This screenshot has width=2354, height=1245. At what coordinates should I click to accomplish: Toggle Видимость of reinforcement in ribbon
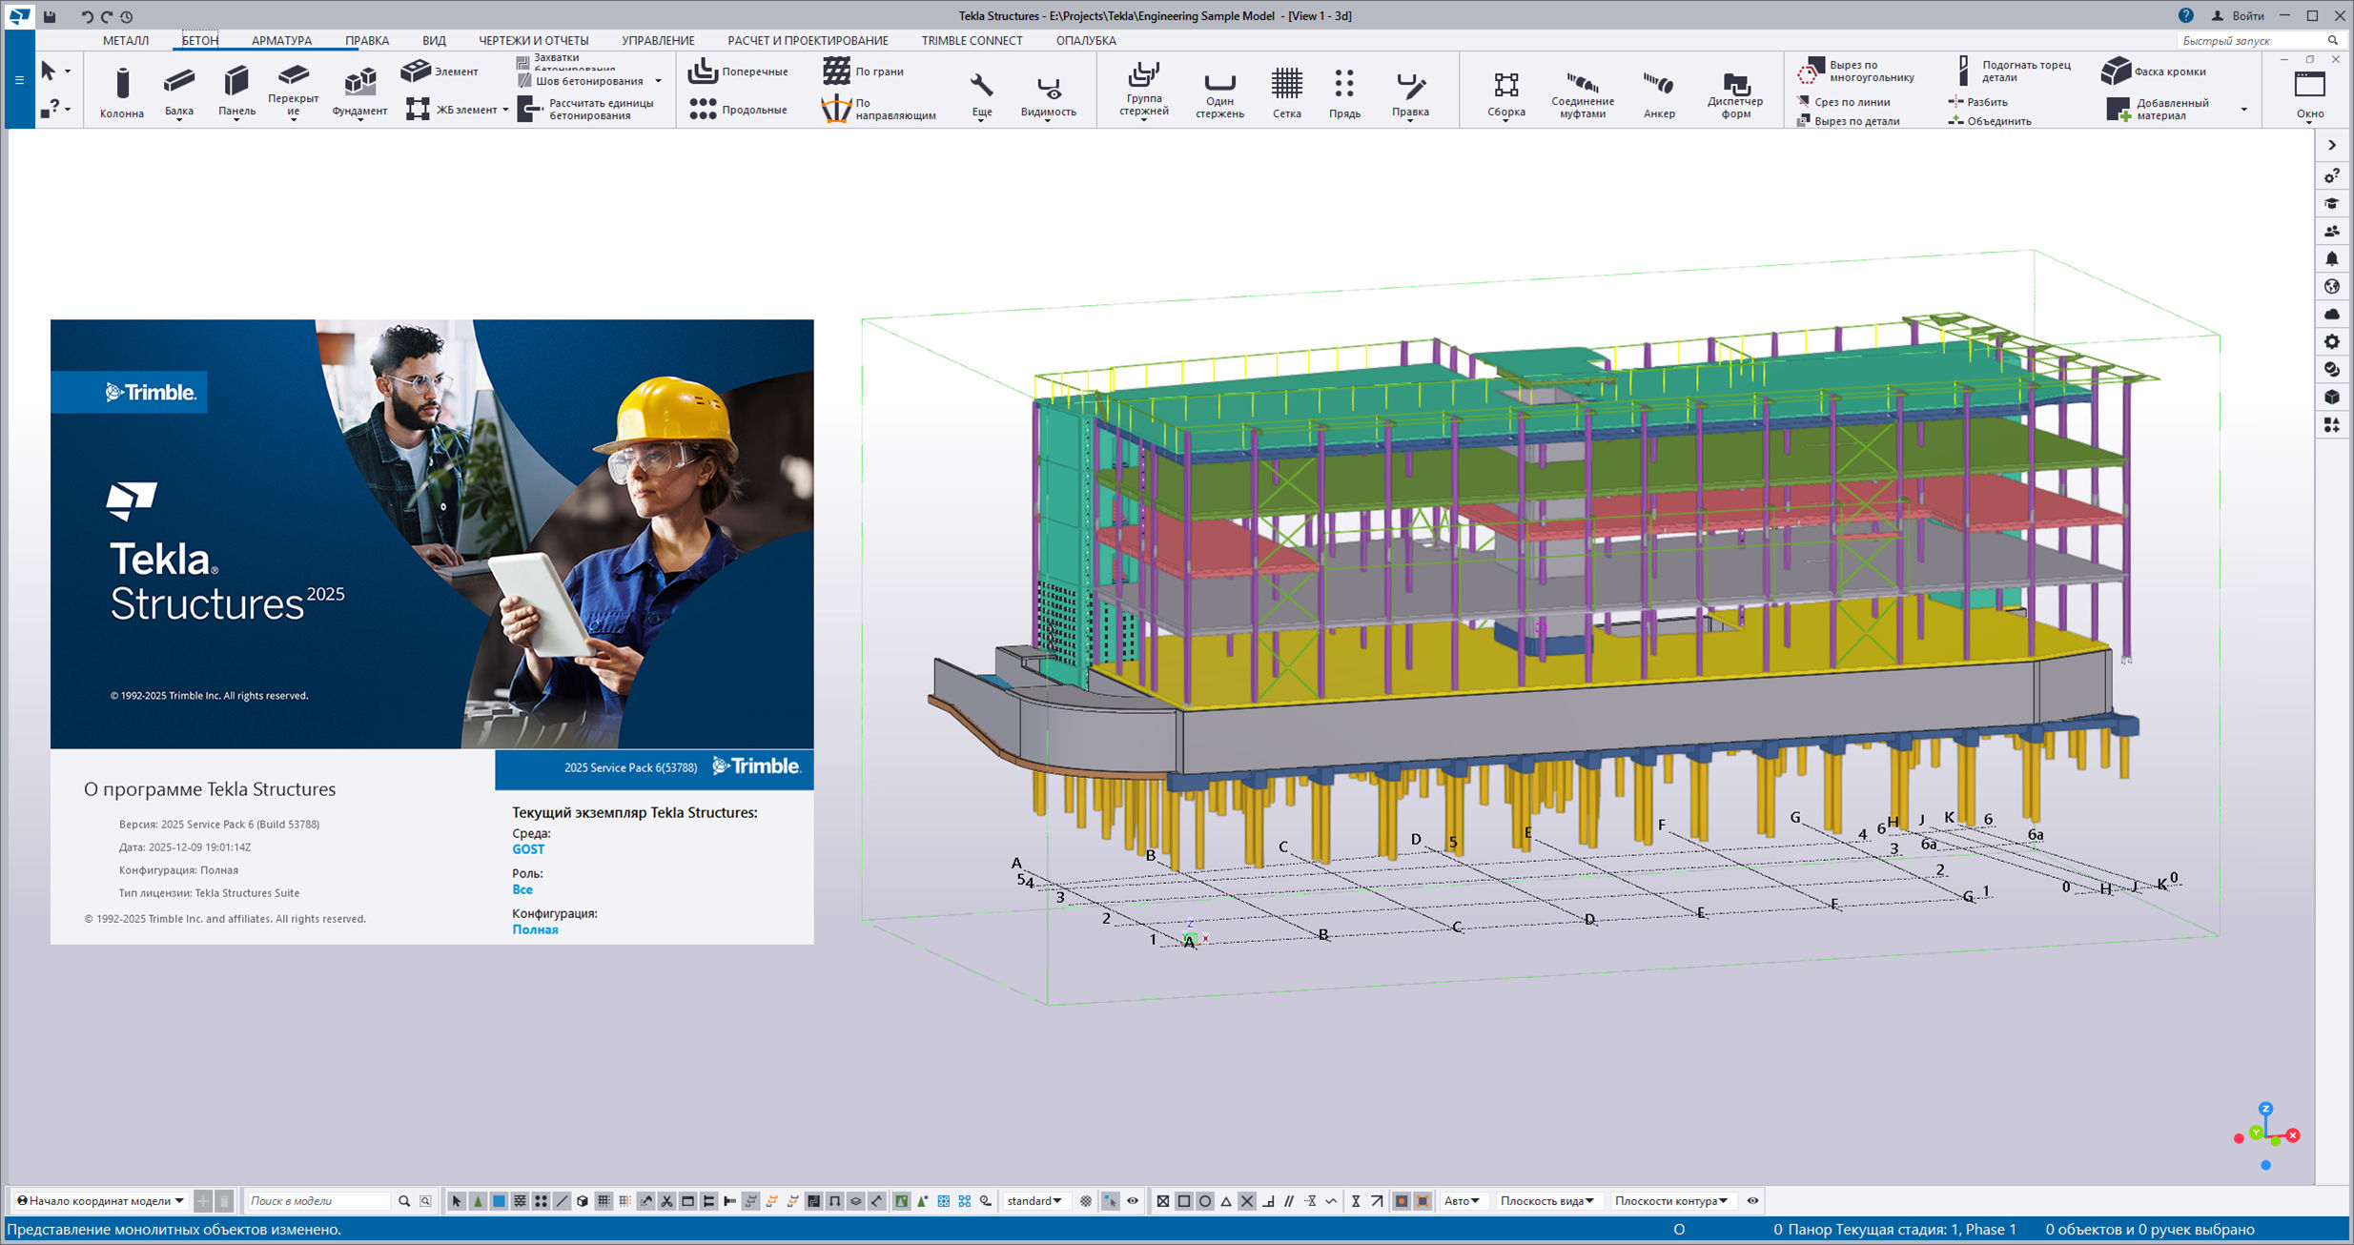pos(1048,92)
